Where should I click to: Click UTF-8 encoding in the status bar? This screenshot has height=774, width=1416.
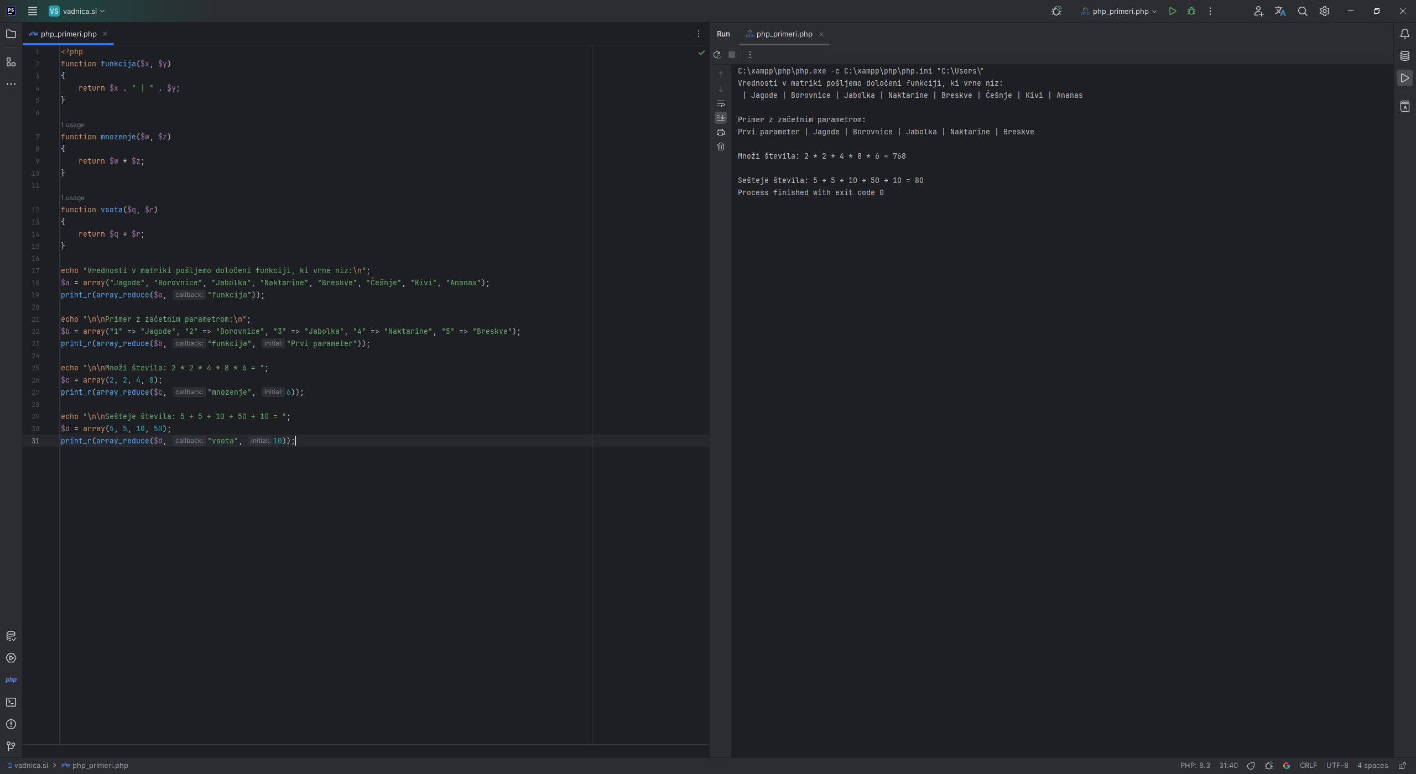pos(1338,765)
